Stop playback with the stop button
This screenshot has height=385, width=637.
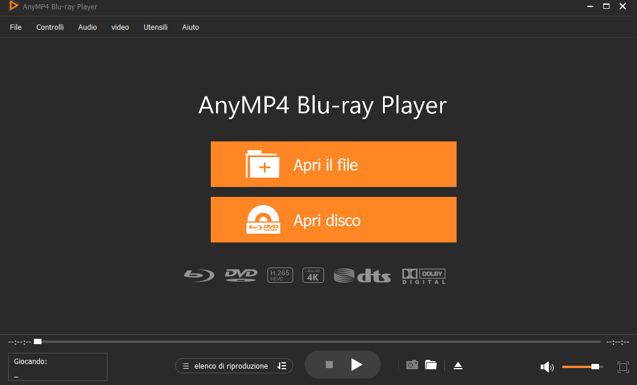click(329, 365)
